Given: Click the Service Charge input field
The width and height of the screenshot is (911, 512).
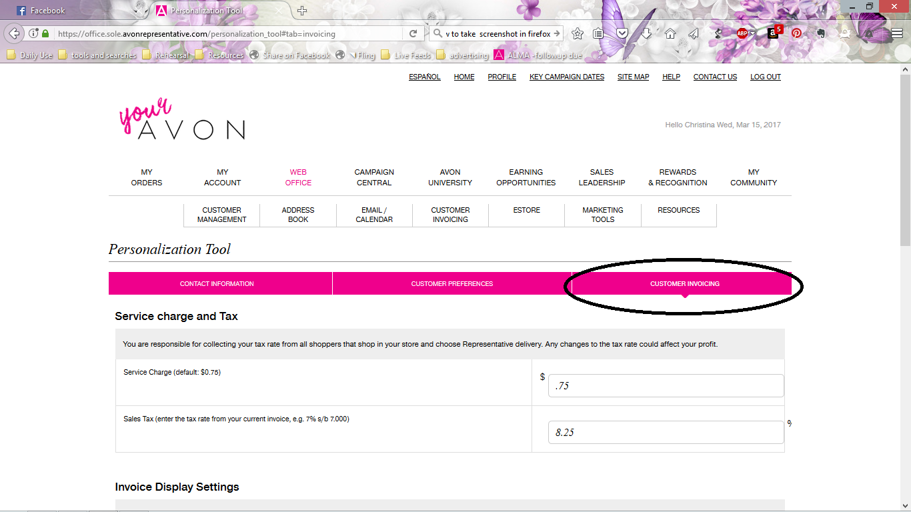Looking at the screenshot, I should [x=666, y=385].
